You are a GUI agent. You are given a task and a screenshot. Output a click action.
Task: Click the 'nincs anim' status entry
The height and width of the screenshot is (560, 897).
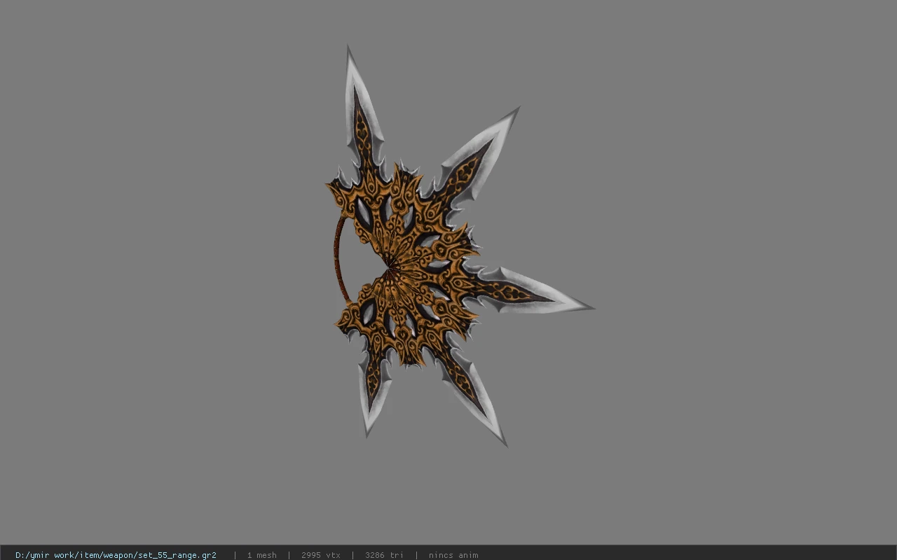click(453, 555)
